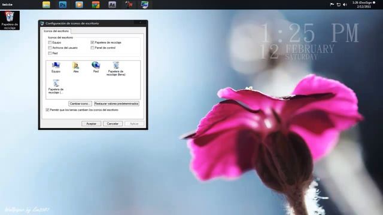
Task: Click the network tray icon
Action: (339, 4)
